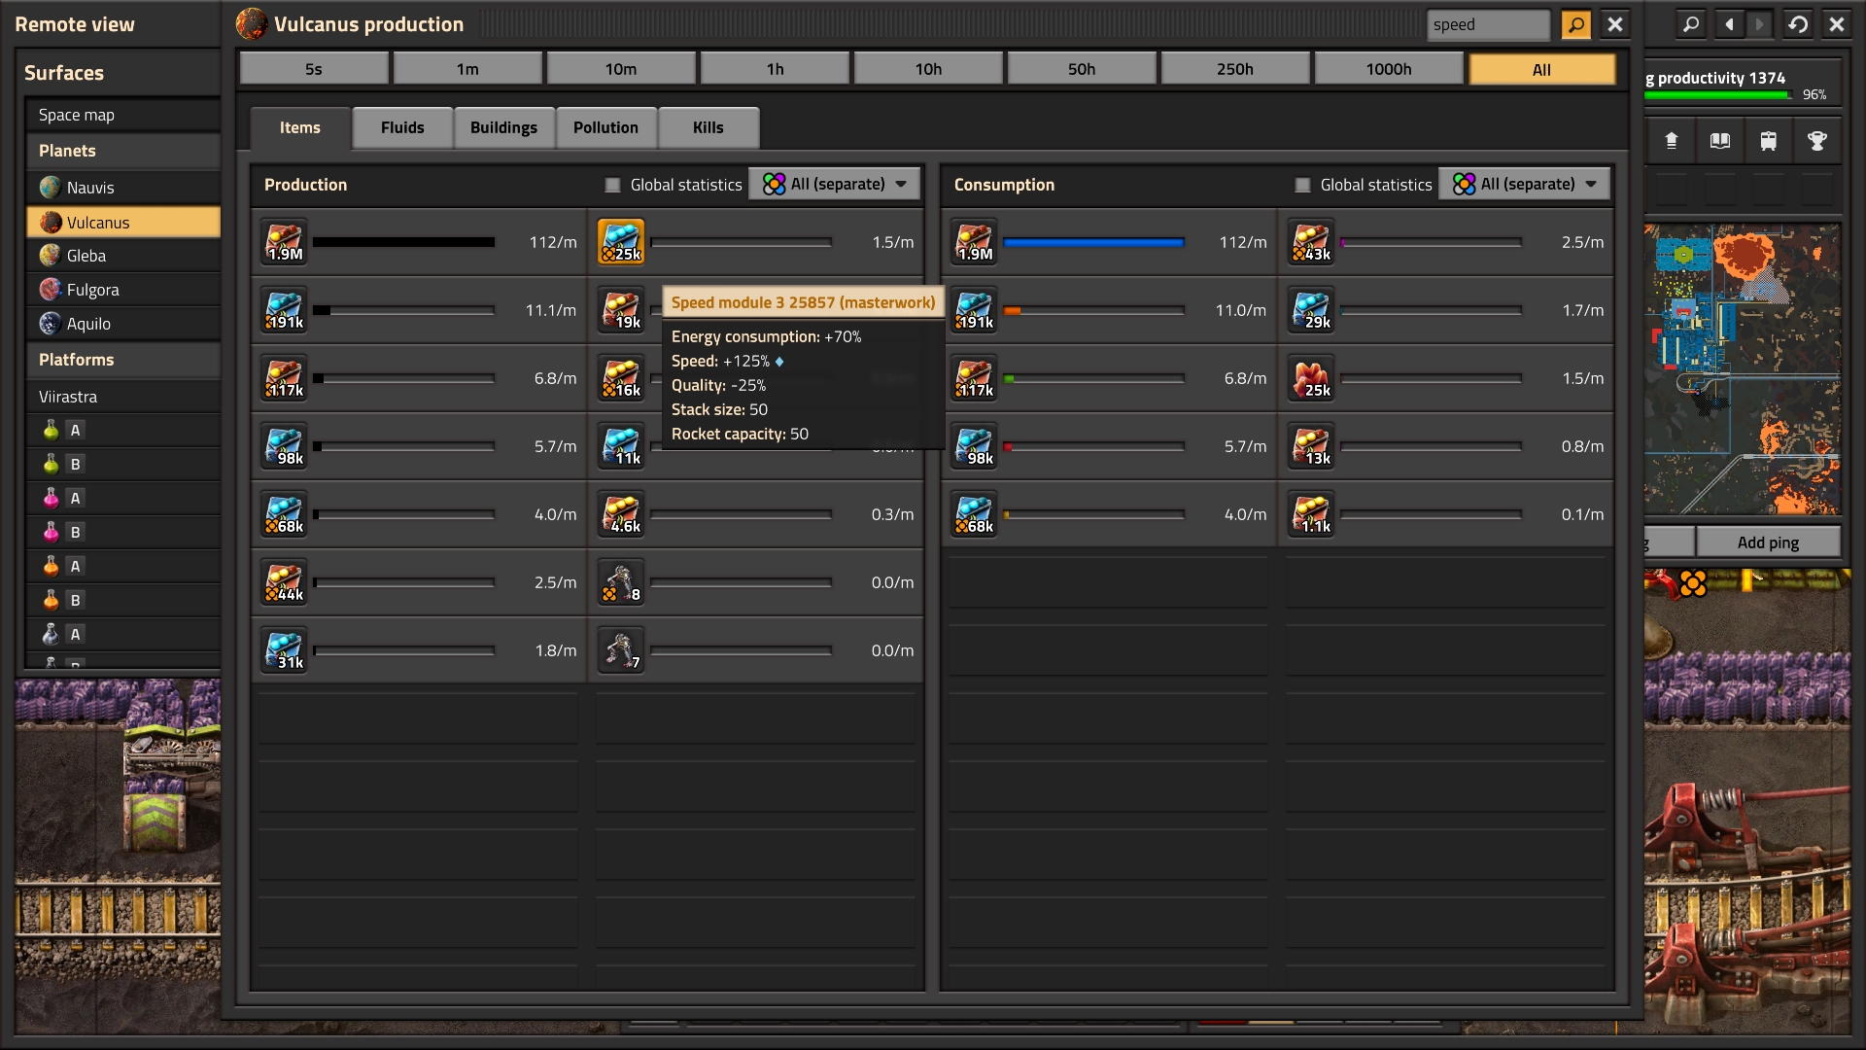Select Viirastra platform

point(123,397)
